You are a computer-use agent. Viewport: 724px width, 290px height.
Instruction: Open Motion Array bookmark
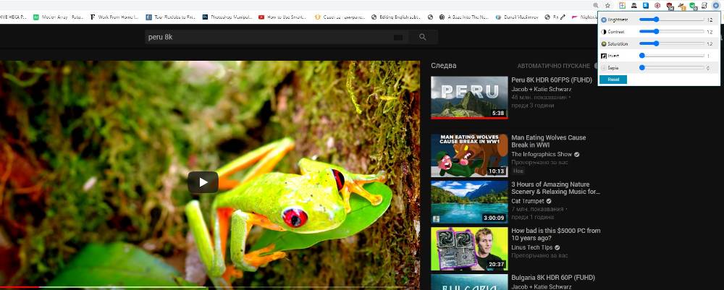pyautogui.click(x=58, y=17)
